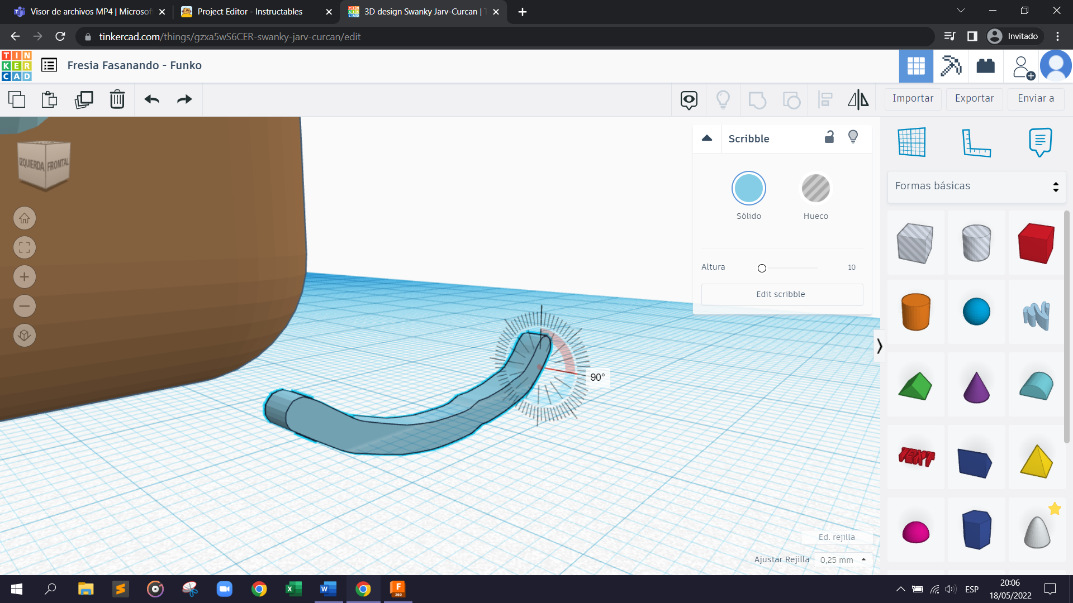Select the Workplane tool
This screenshot has width=1073, height=603.
[911, 142]
